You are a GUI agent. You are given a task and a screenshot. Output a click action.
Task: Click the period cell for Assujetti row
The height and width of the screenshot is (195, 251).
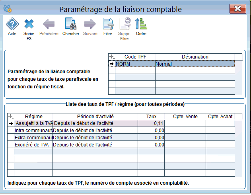(95, 123)
